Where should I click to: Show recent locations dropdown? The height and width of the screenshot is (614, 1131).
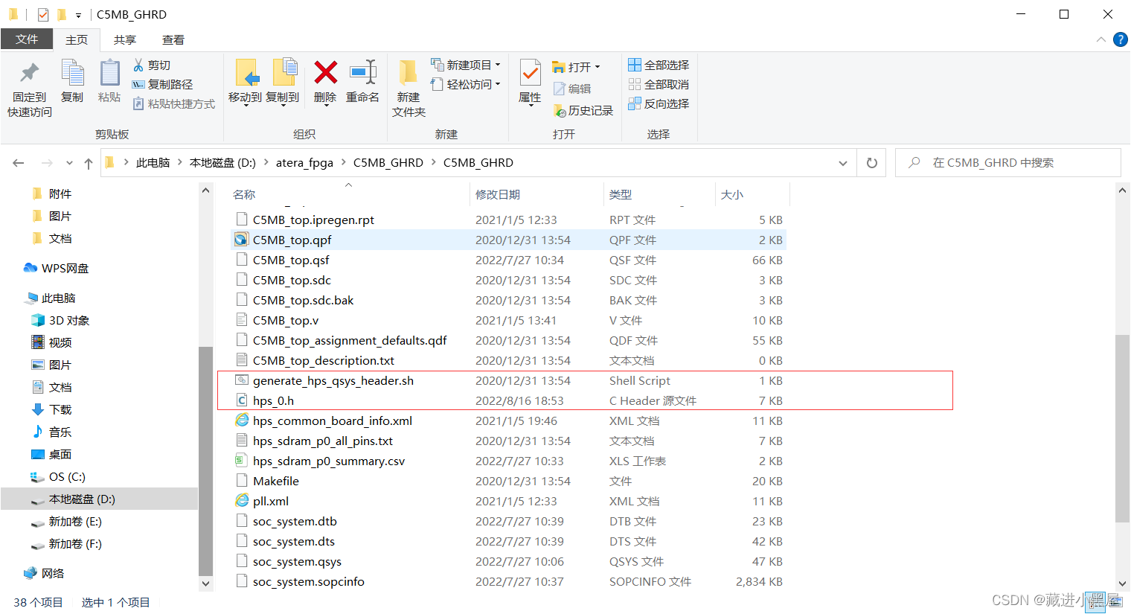69,163
